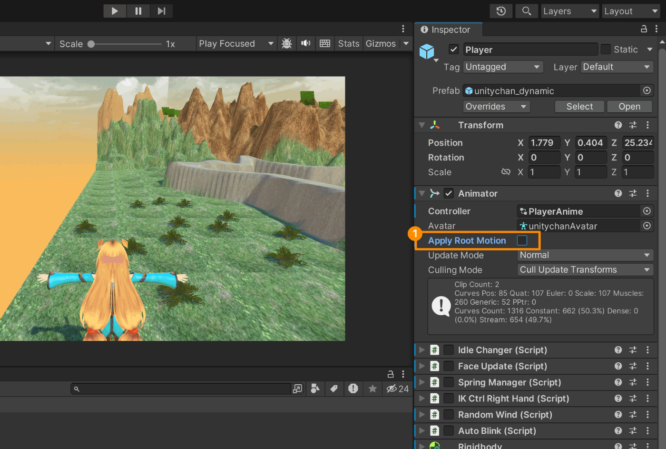Screen dimensions: 666x449
Task: Open the Play Focused dropdown
Action: pos(236,44)
